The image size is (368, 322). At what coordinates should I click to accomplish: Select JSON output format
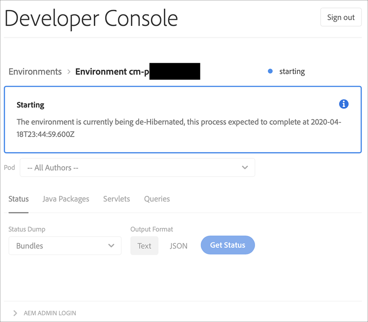tap(179, 246)
